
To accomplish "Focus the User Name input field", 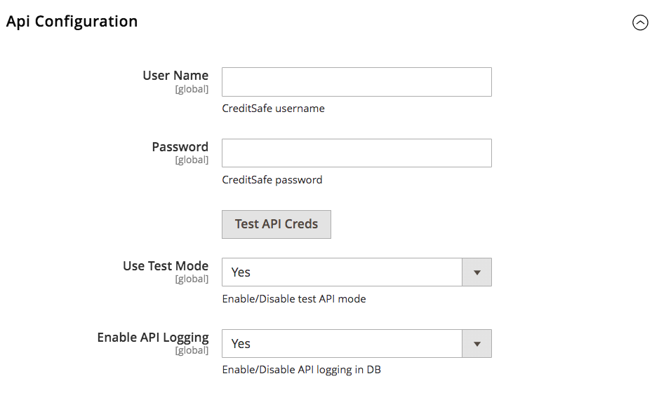I will 357,82.
